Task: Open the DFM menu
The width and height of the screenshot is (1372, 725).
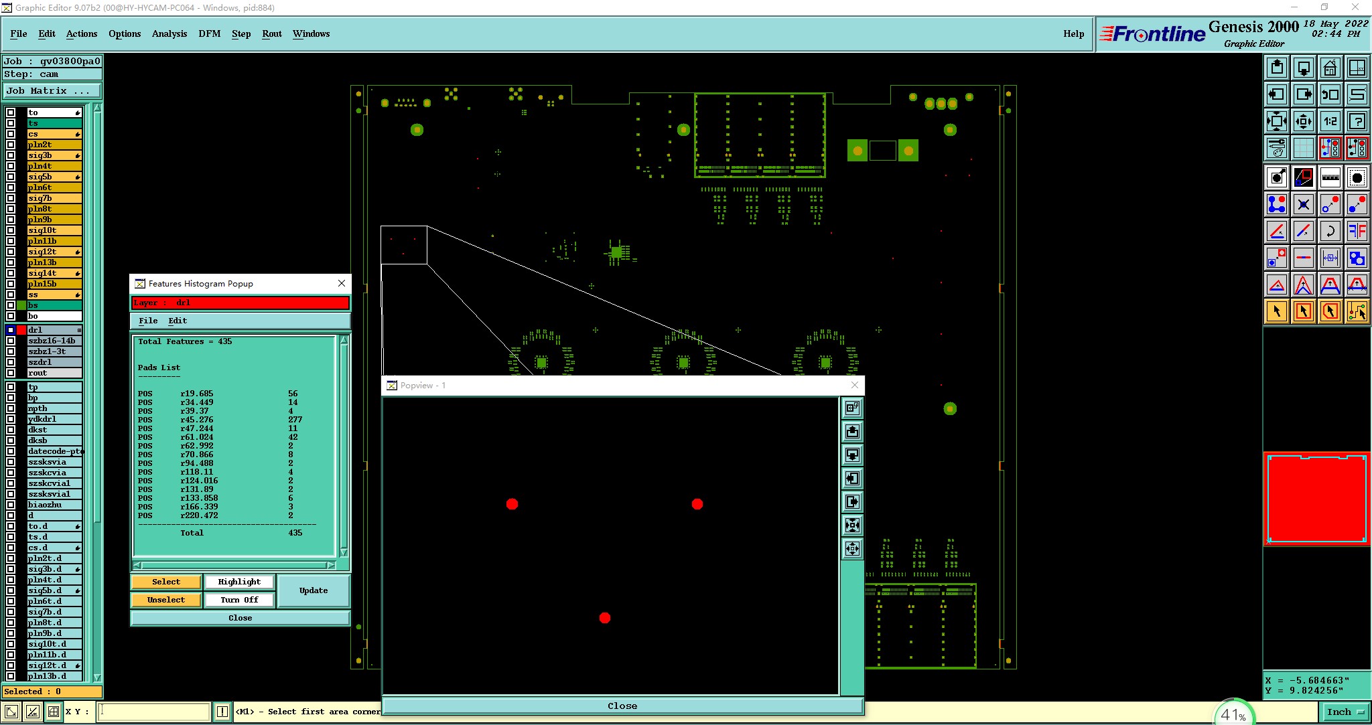Action: [x=209, y=33]
